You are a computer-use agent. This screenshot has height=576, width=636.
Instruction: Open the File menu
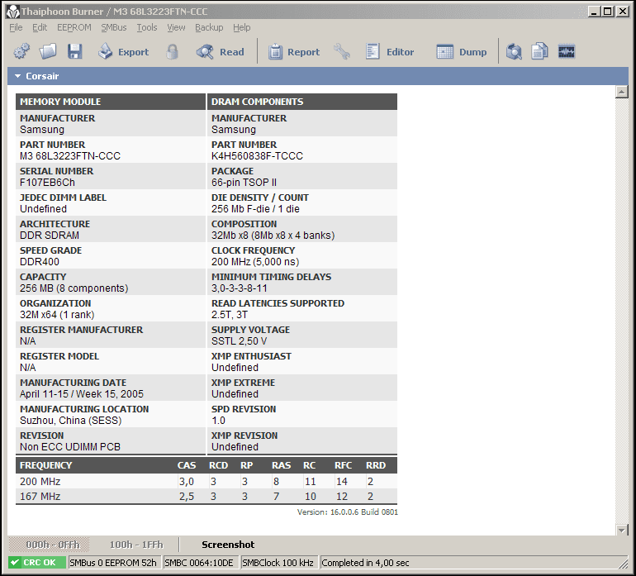pyautogui.click(x=16, y=27)
